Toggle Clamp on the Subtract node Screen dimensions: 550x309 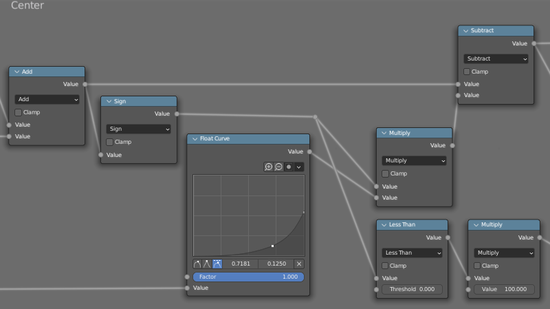pos(467,72)
